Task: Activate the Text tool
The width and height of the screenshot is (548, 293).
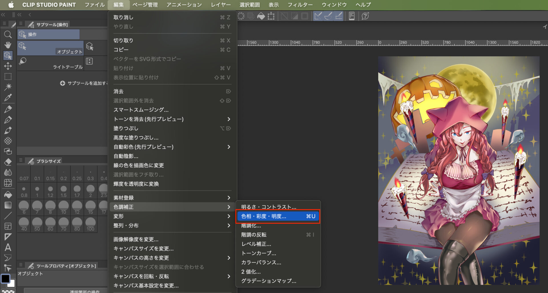Action: click(x=8, y=247)
